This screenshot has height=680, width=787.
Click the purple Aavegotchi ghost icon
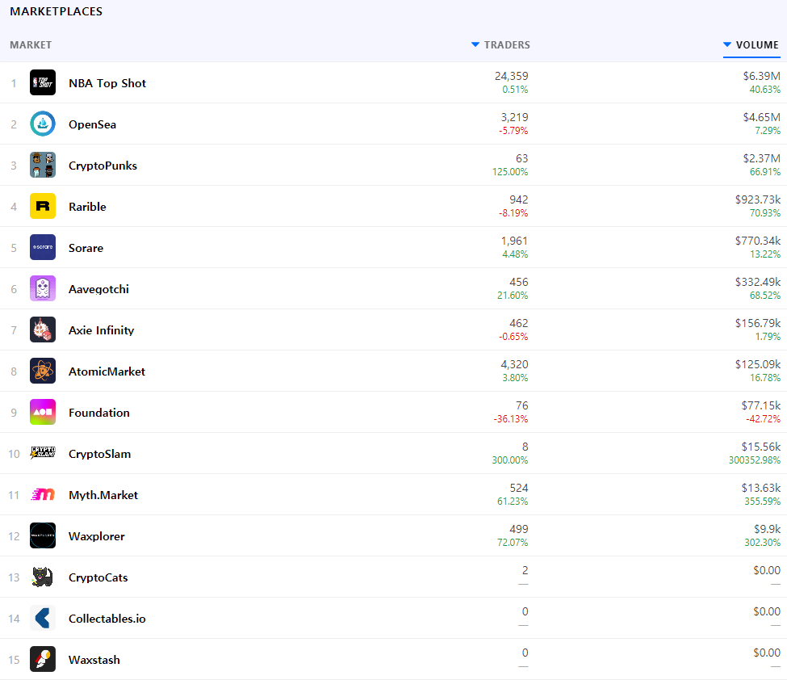click(x=43, y=288)
